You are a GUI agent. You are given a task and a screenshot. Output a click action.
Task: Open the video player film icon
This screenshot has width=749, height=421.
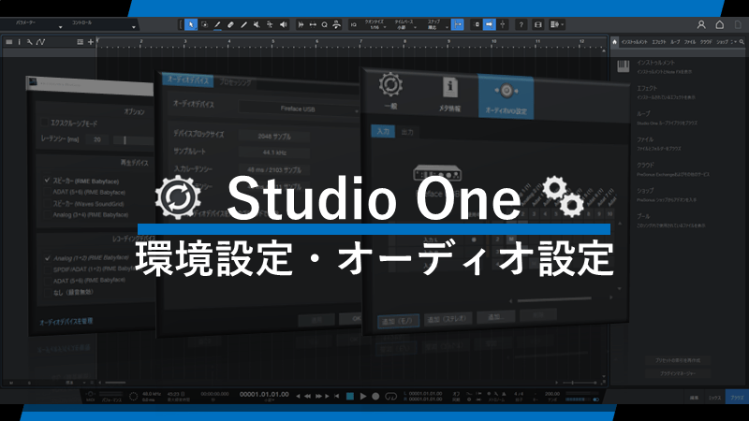tap(537, 25)
